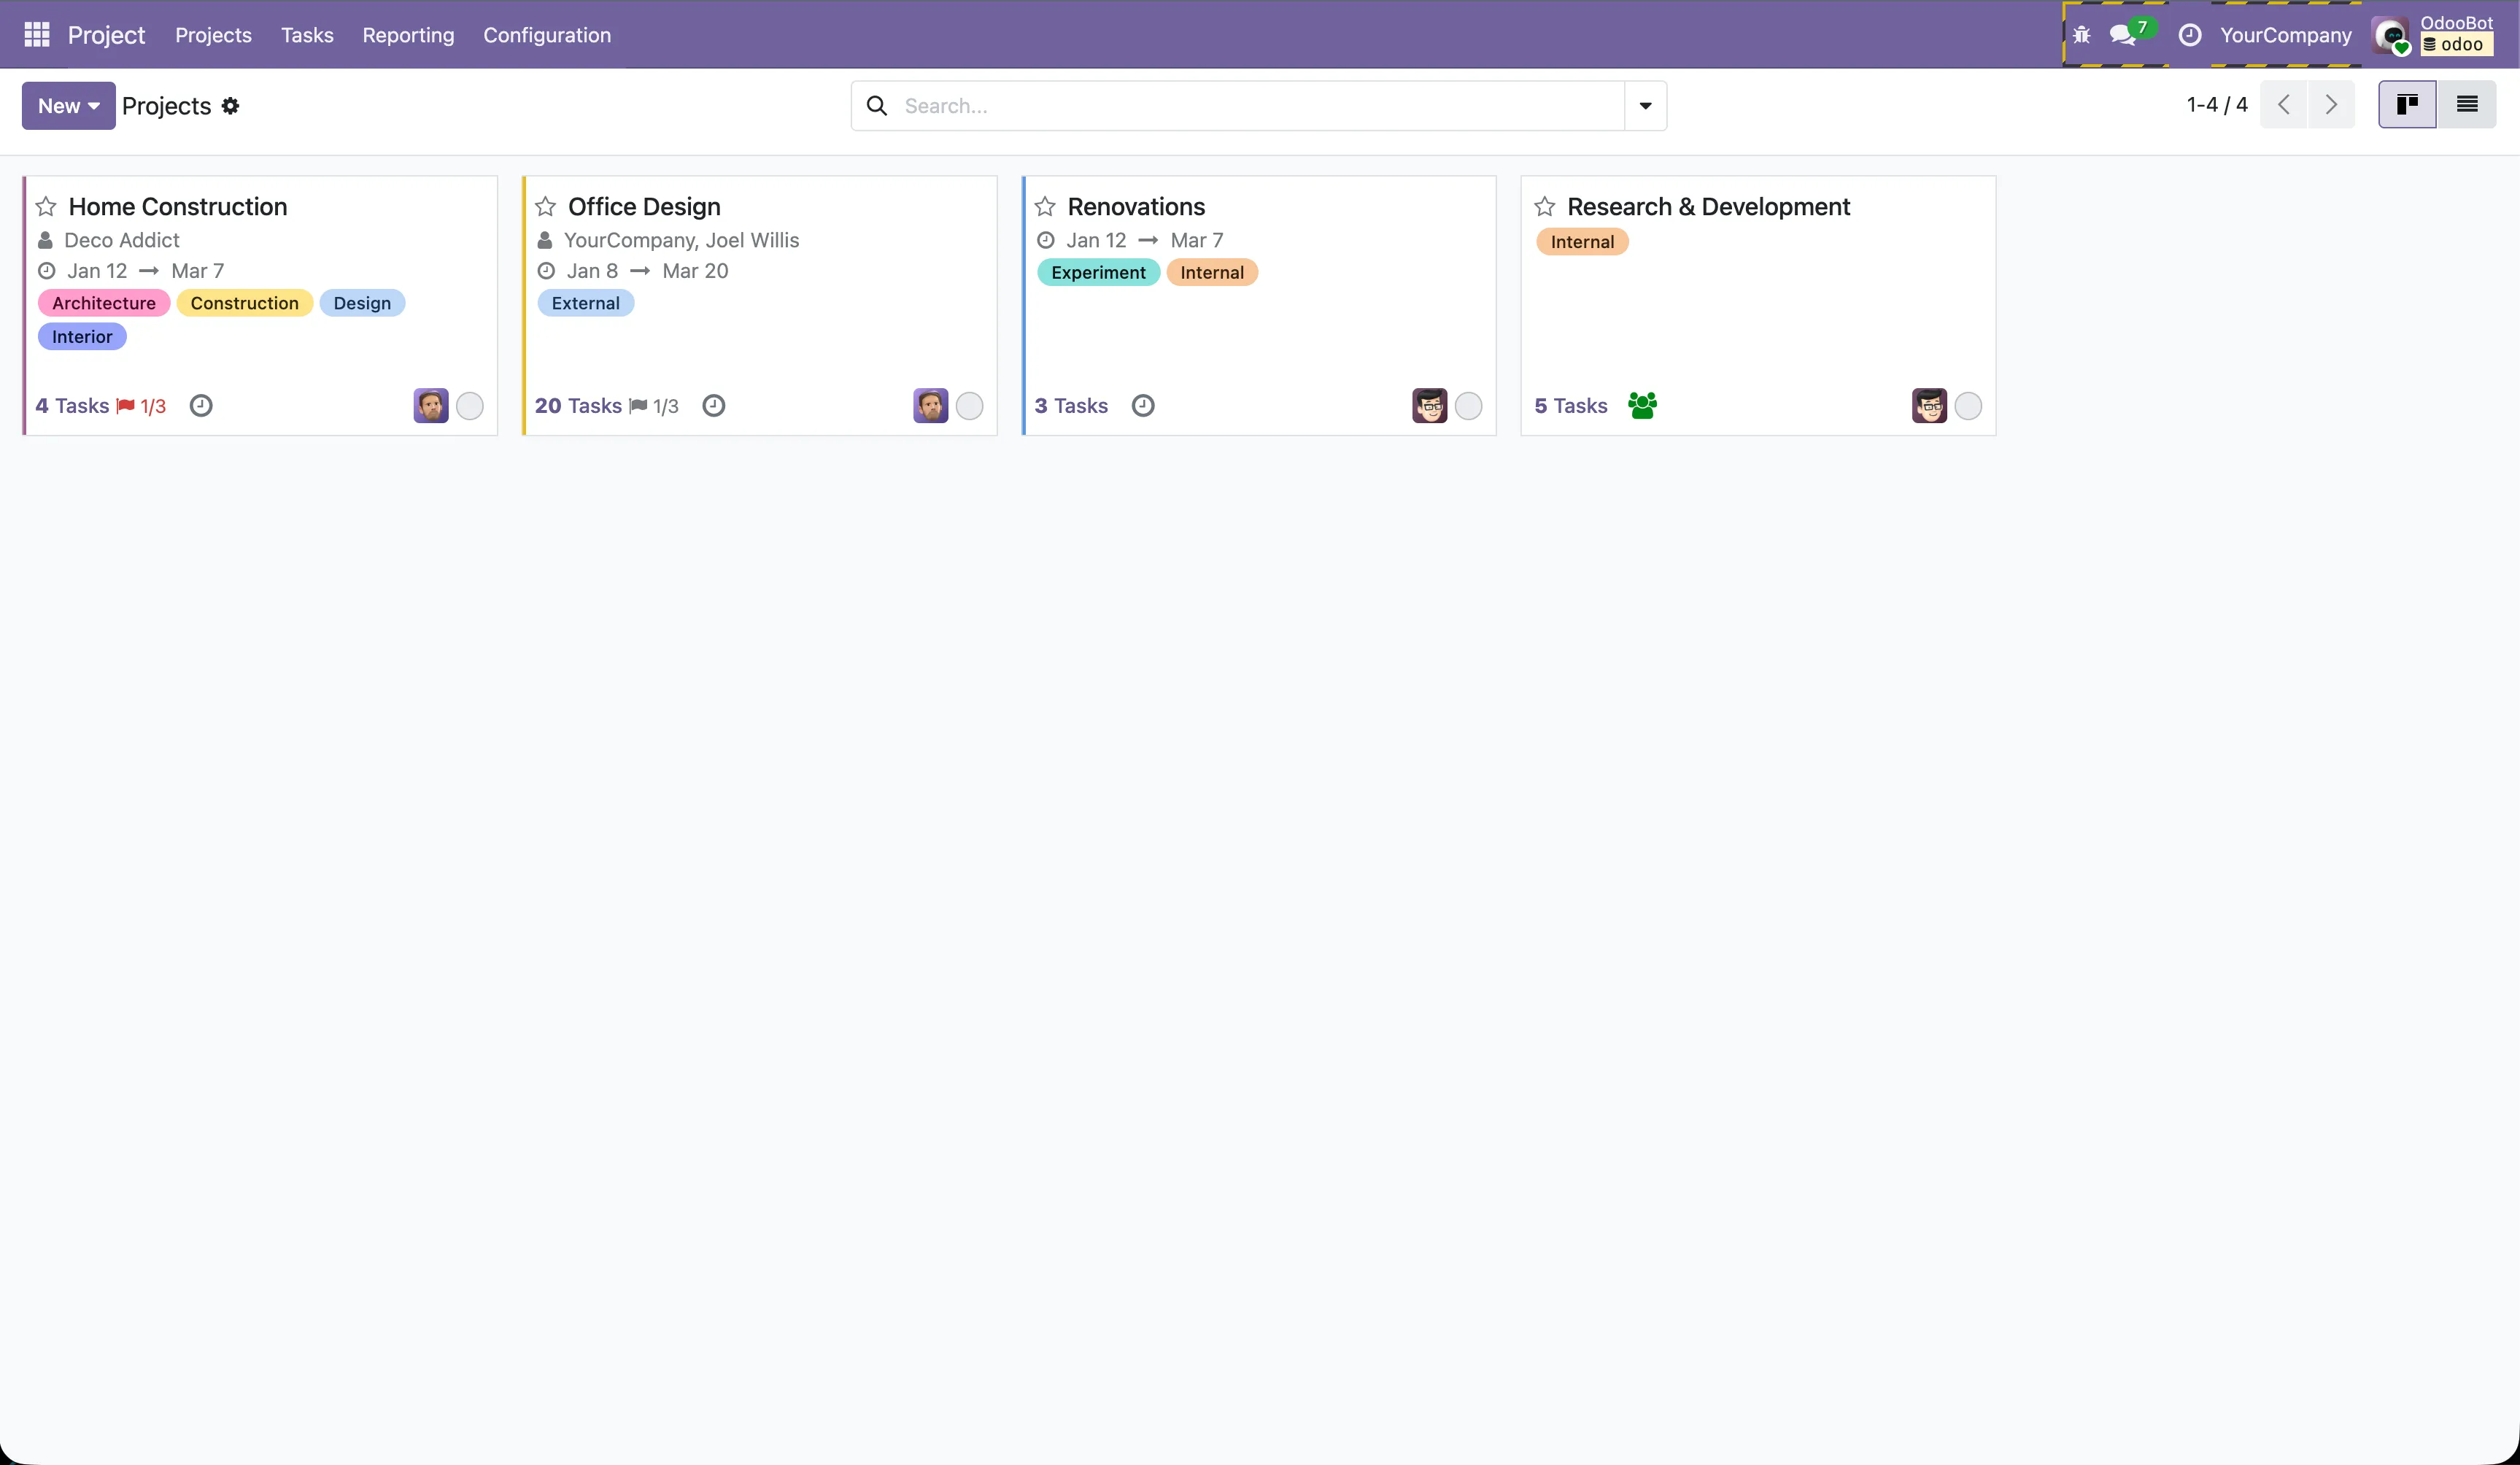The image size is (2520, 1465).
Task: Favorite the Renovations project star
Action: 1045,206
